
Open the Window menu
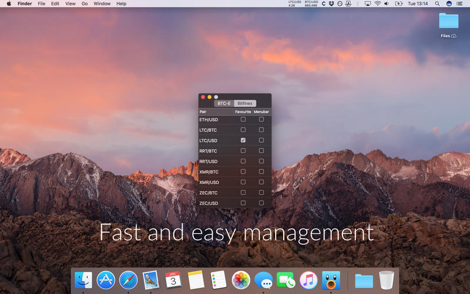pos(102,4)
